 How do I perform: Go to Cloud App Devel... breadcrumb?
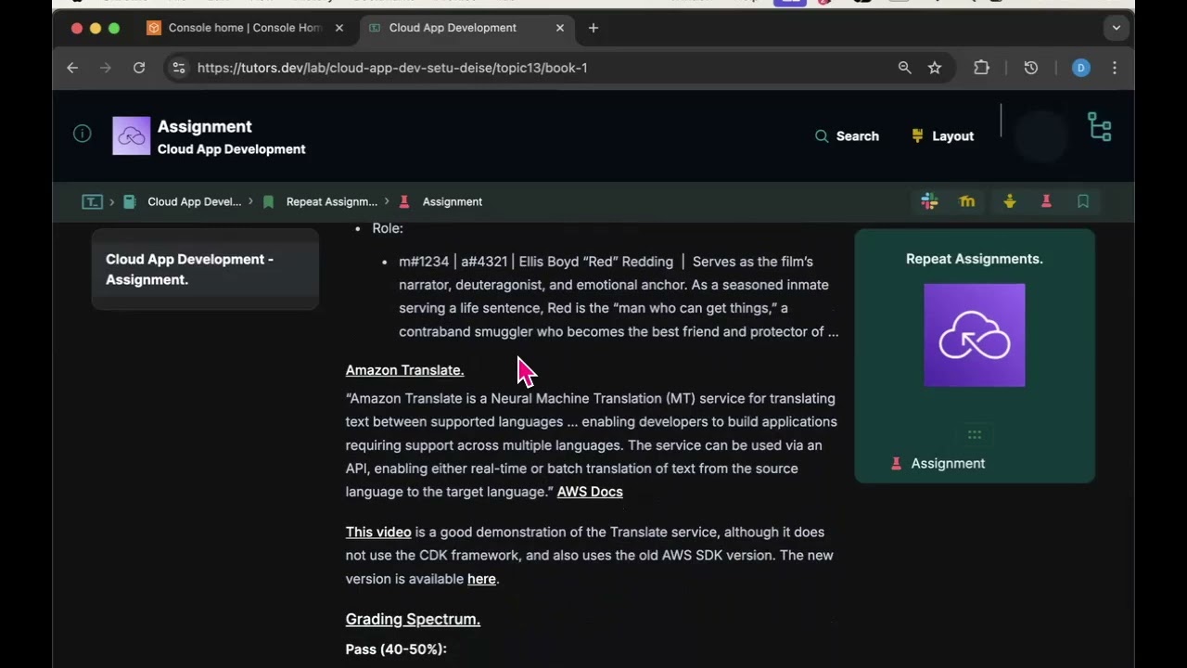183,201
